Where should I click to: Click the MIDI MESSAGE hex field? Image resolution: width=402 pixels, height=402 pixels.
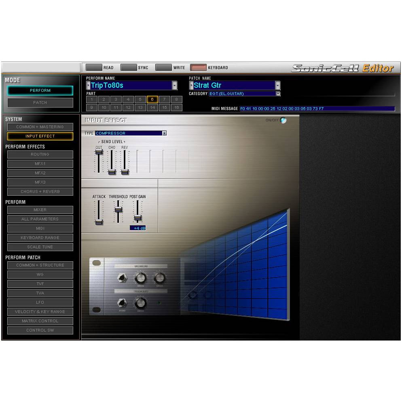coord(317,108)
